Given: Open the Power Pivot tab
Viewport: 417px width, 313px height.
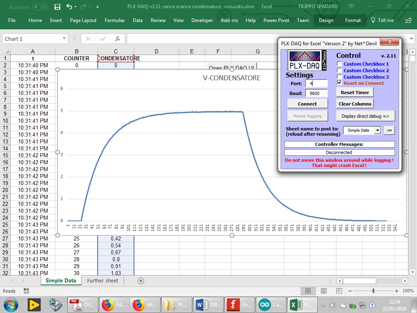Looking at the screenshot, I should (277, 20).
